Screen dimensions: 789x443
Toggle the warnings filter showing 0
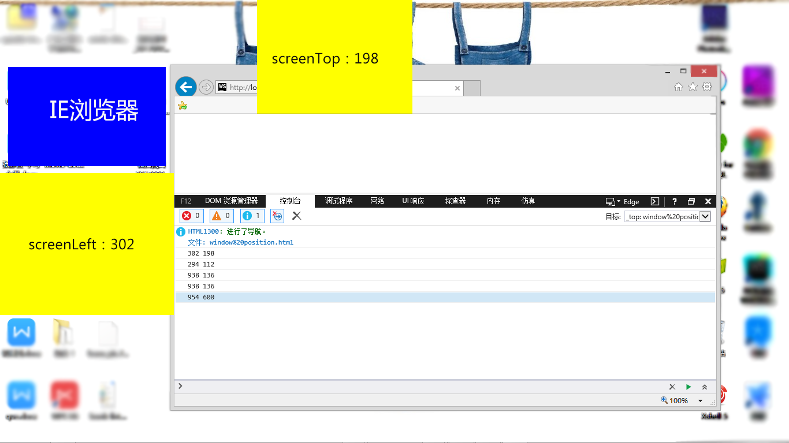pyautogui.click(x=222, y=216)
